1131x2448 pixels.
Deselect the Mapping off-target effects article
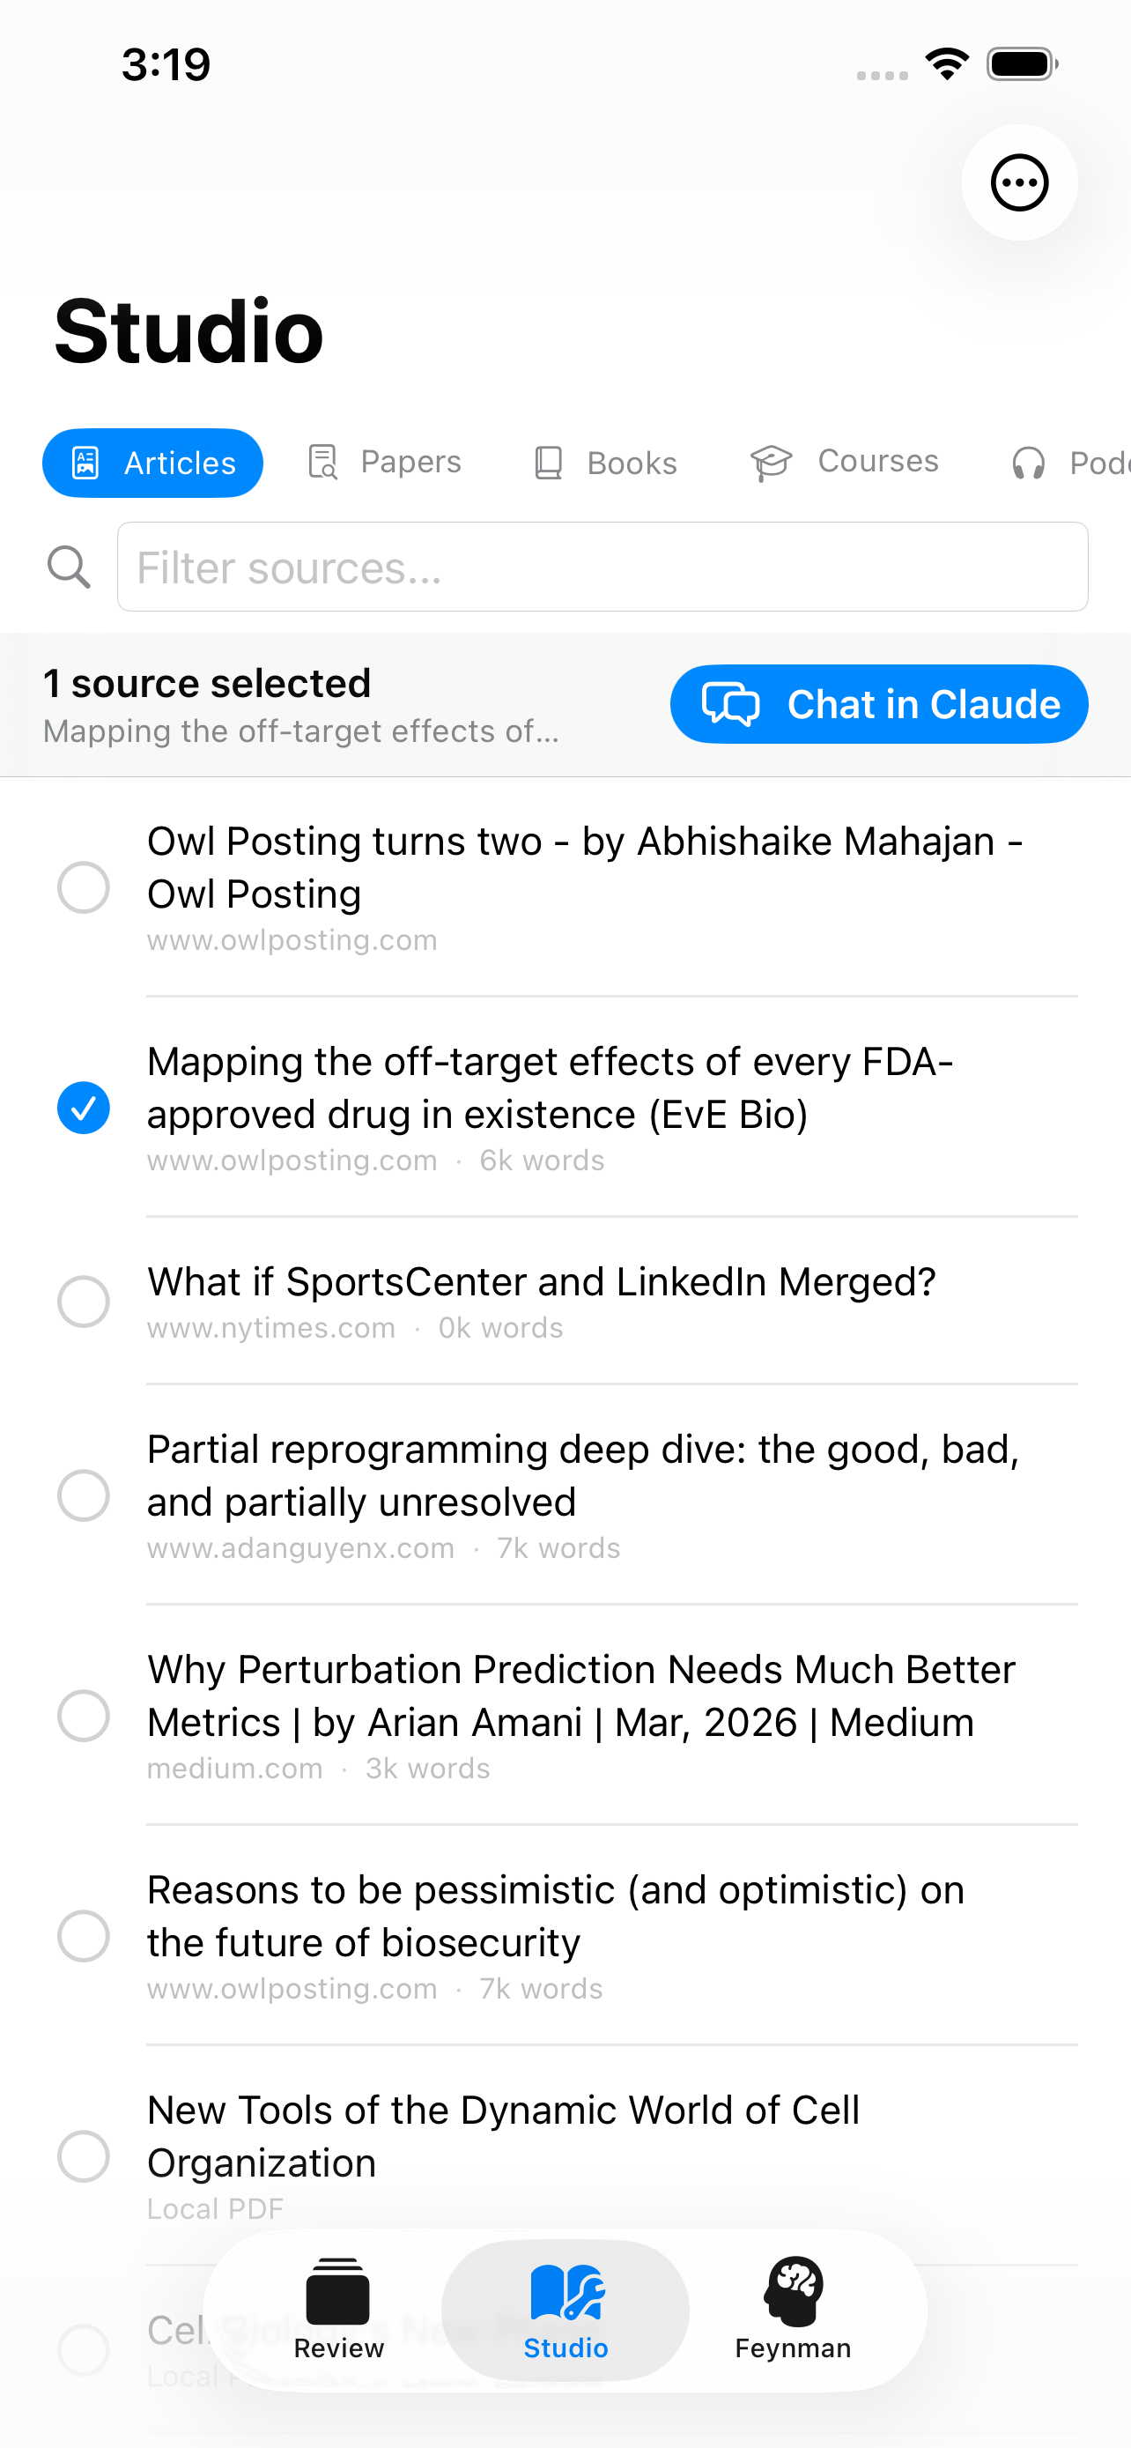coord(84,1108)
